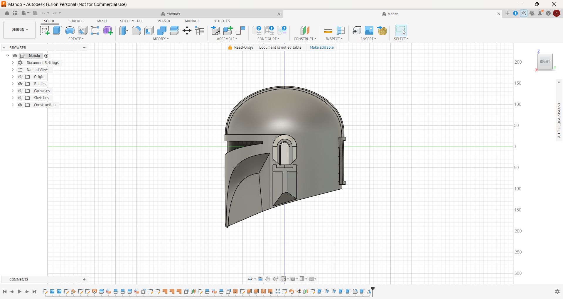Click the Fillet tool icon
Screen dimensions: 563x299
pos(136,30)
